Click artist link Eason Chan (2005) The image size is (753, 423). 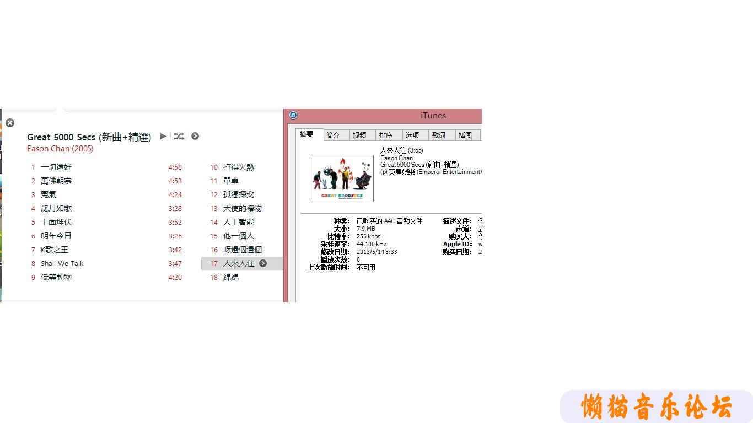[x=60, y=149]
